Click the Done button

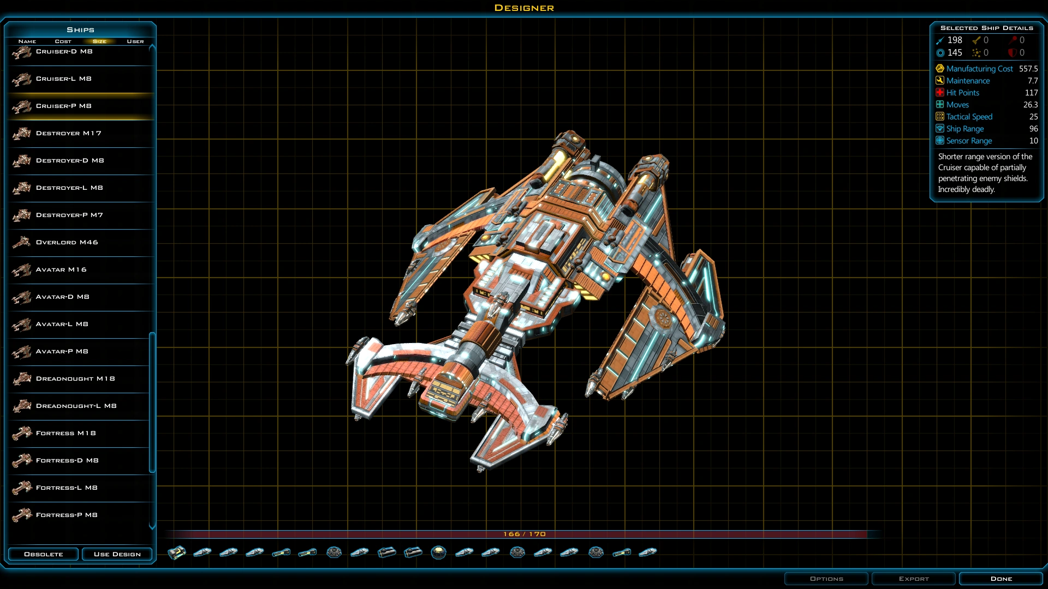click(1001, 579)
